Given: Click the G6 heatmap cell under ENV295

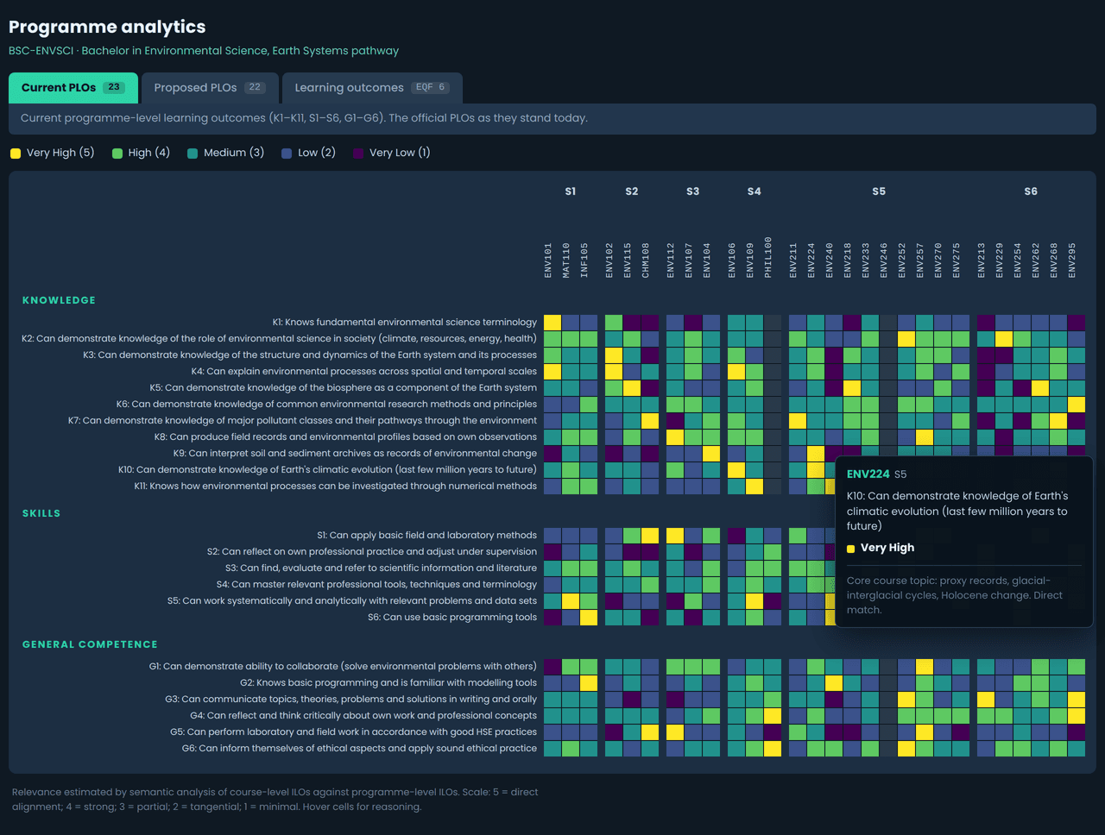Looking at the screenshot, I should click(1077, 749).
